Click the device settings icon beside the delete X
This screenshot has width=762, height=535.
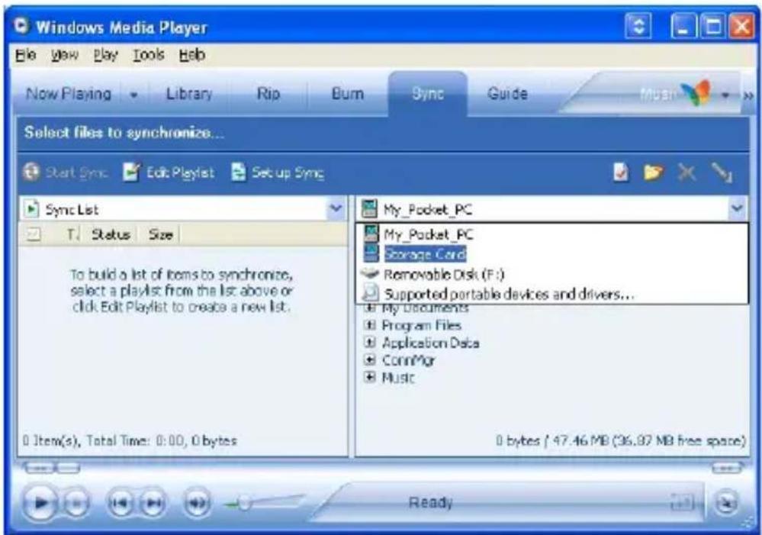[721, 172]
